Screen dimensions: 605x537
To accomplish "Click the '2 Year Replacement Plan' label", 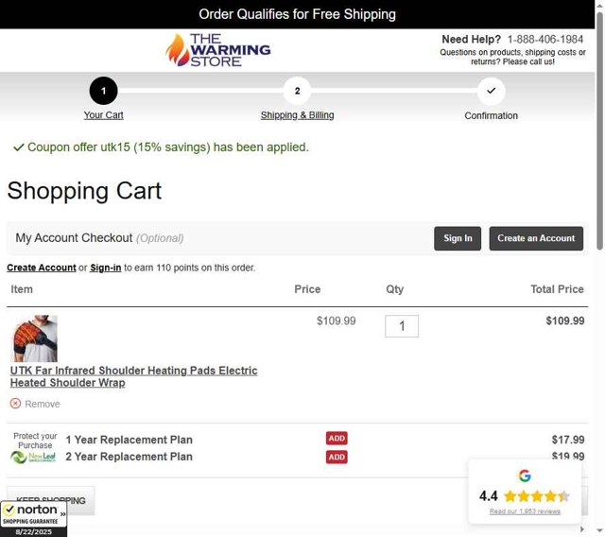I will 129,457.
